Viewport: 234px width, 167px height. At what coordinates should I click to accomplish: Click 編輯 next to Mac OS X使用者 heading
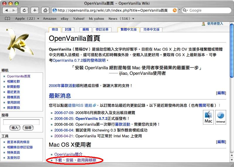(x=221, y=142)
